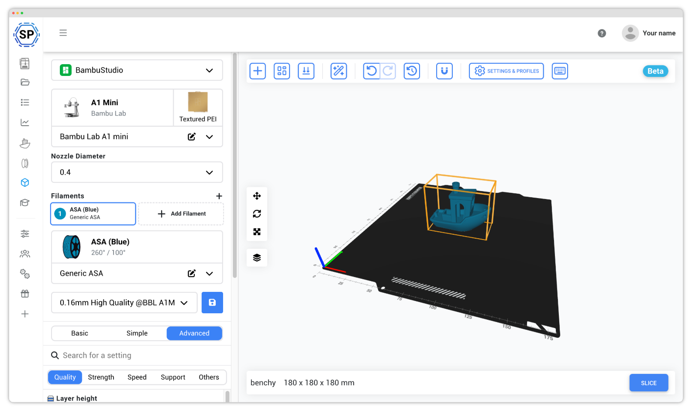Click the magic wand auto-orient icon
The image size is (692, 411).
click(x=339, y=71)
